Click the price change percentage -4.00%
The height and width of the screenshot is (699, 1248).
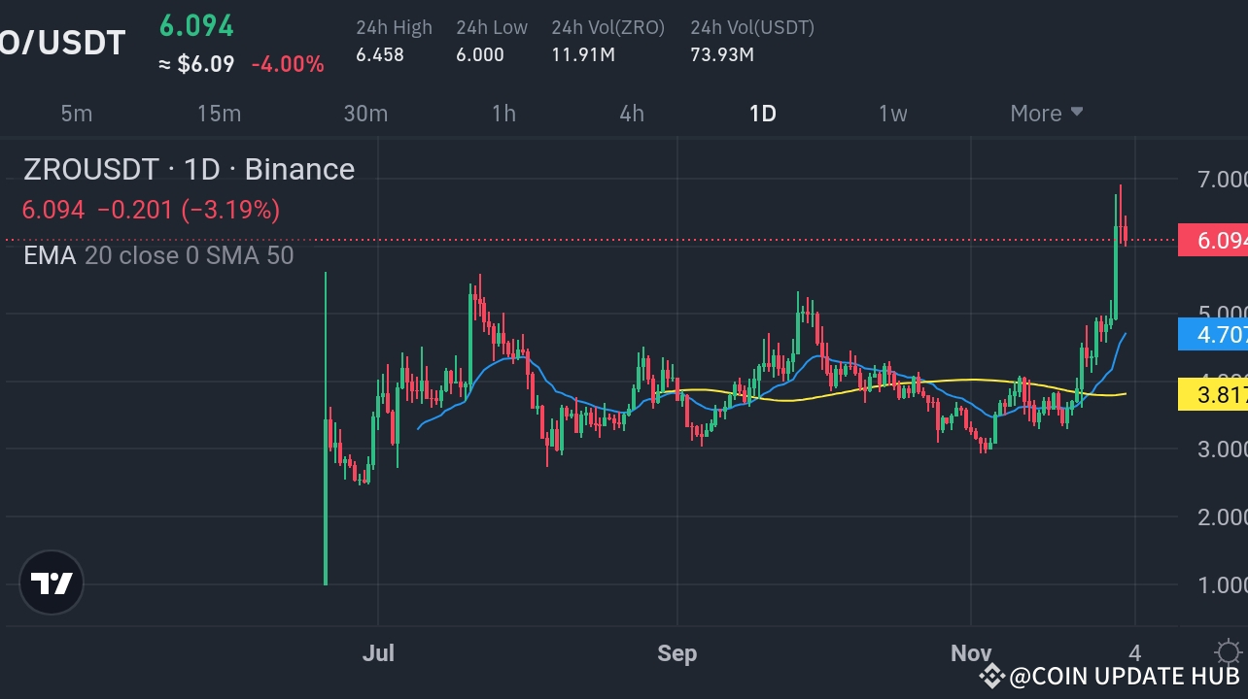[288, 62]
